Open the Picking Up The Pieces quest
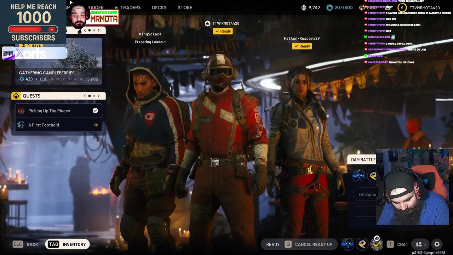453x255 pixels. click(x=58, y=111)
